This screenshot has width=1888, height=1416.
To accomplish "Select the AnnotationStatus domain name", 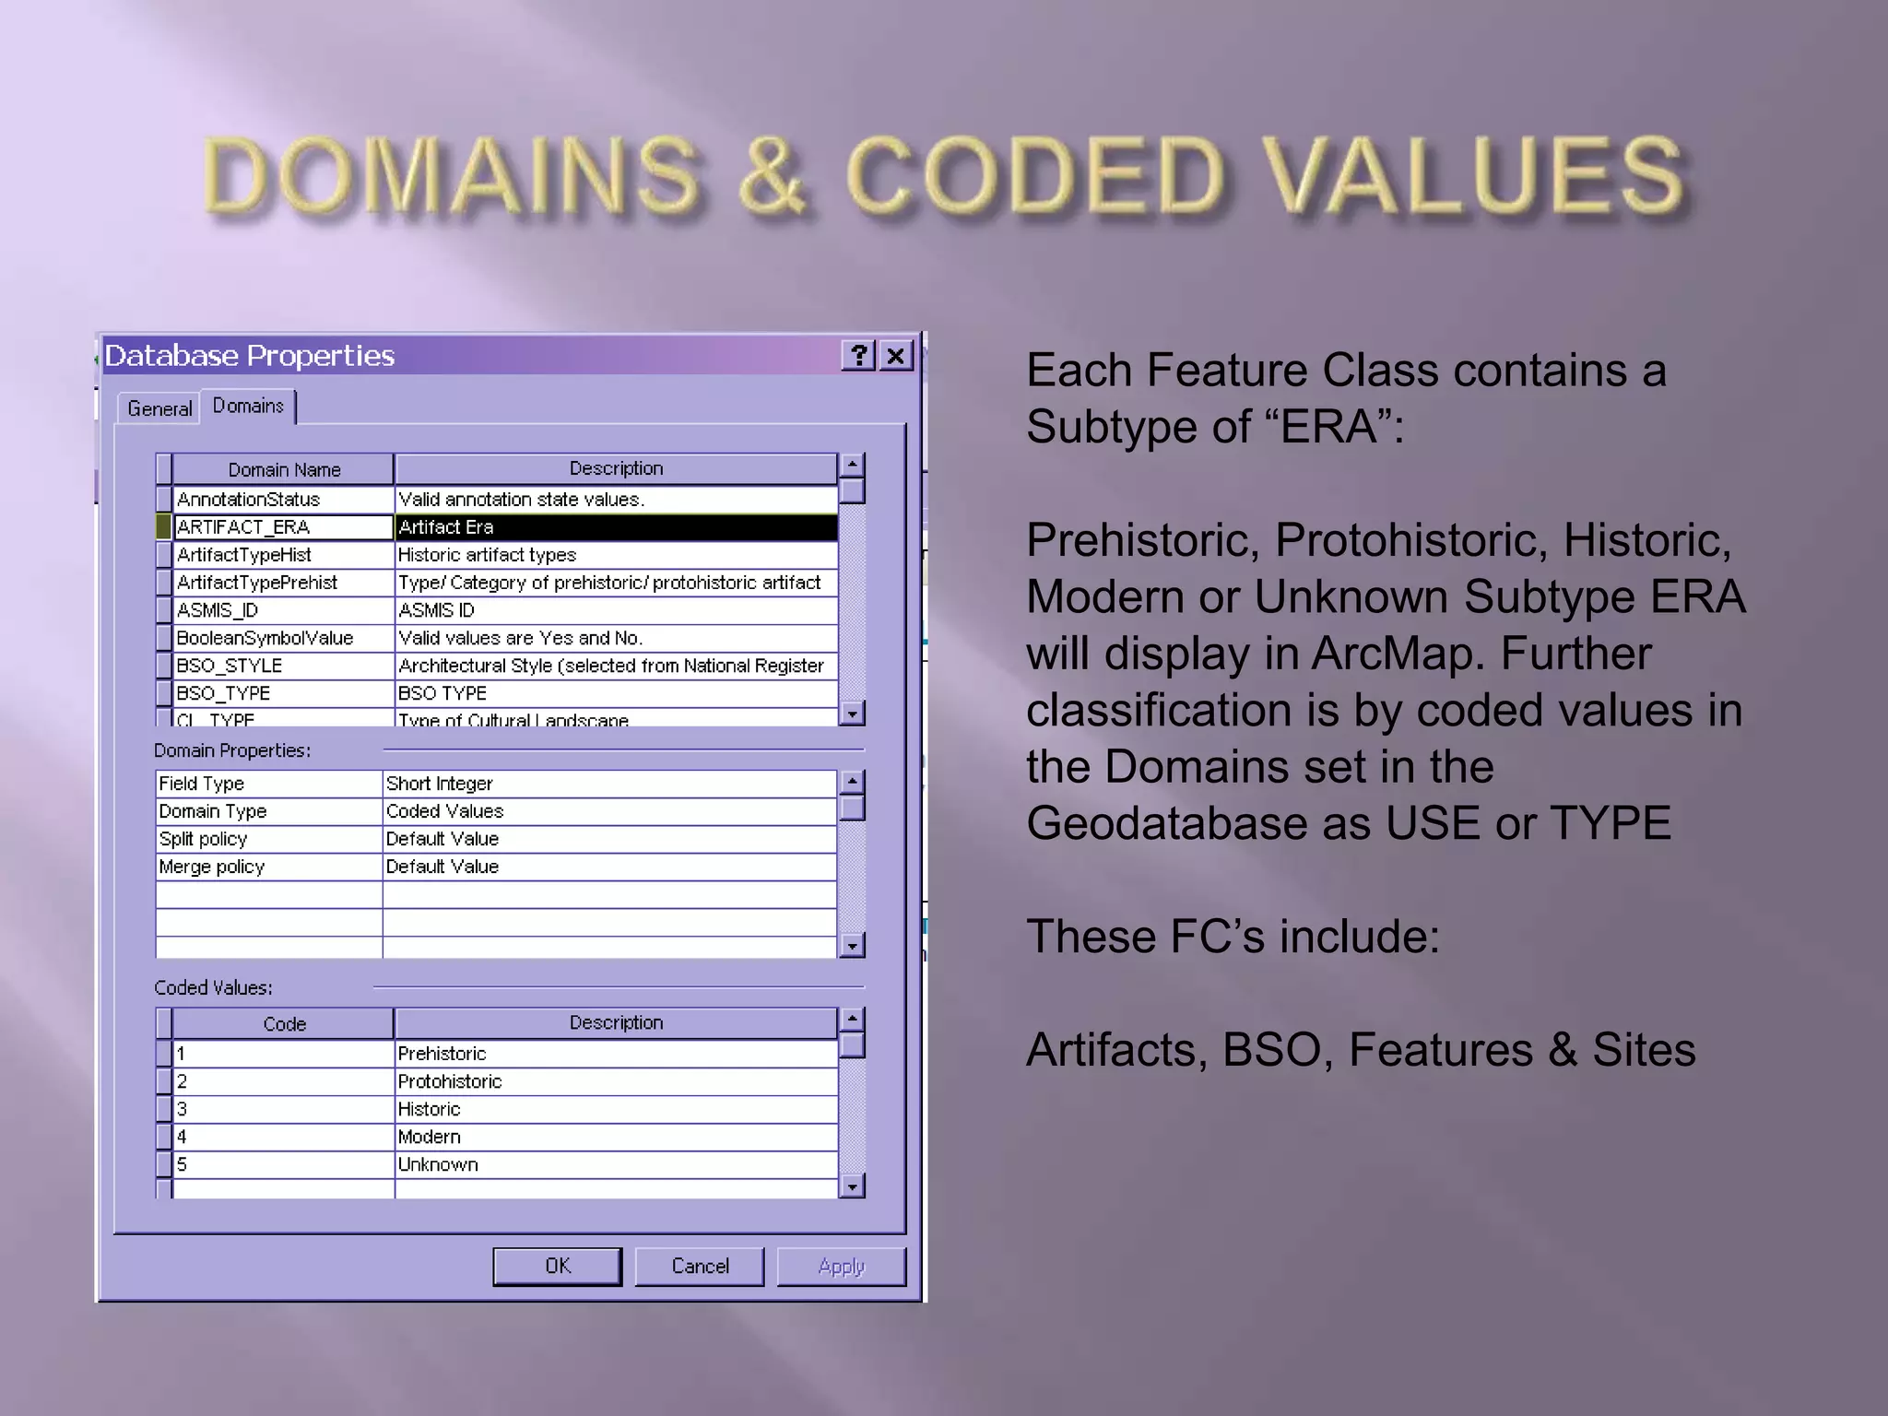I will [283, 499].
